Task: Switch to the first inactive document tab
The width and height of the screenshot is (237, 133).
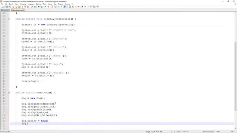Action: (5, 10)
